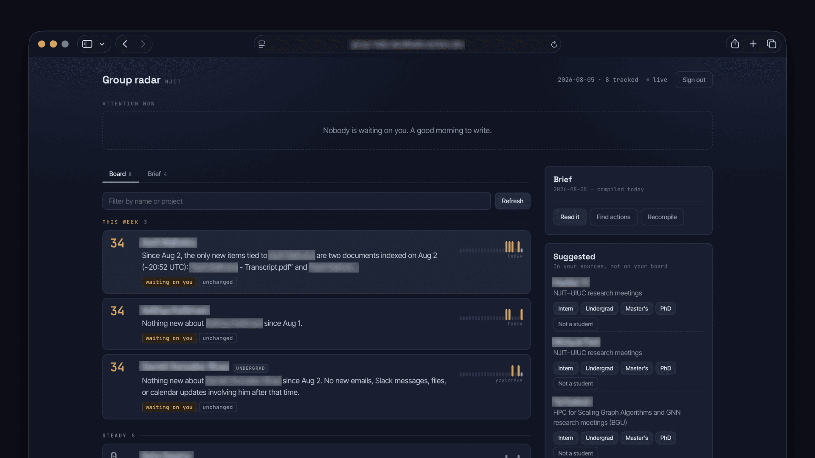The width and height of the screenshot is (815, 458).
Task: Mark second NJIT–UIUC suggestion as Intern
Action: tap(565, 369)
